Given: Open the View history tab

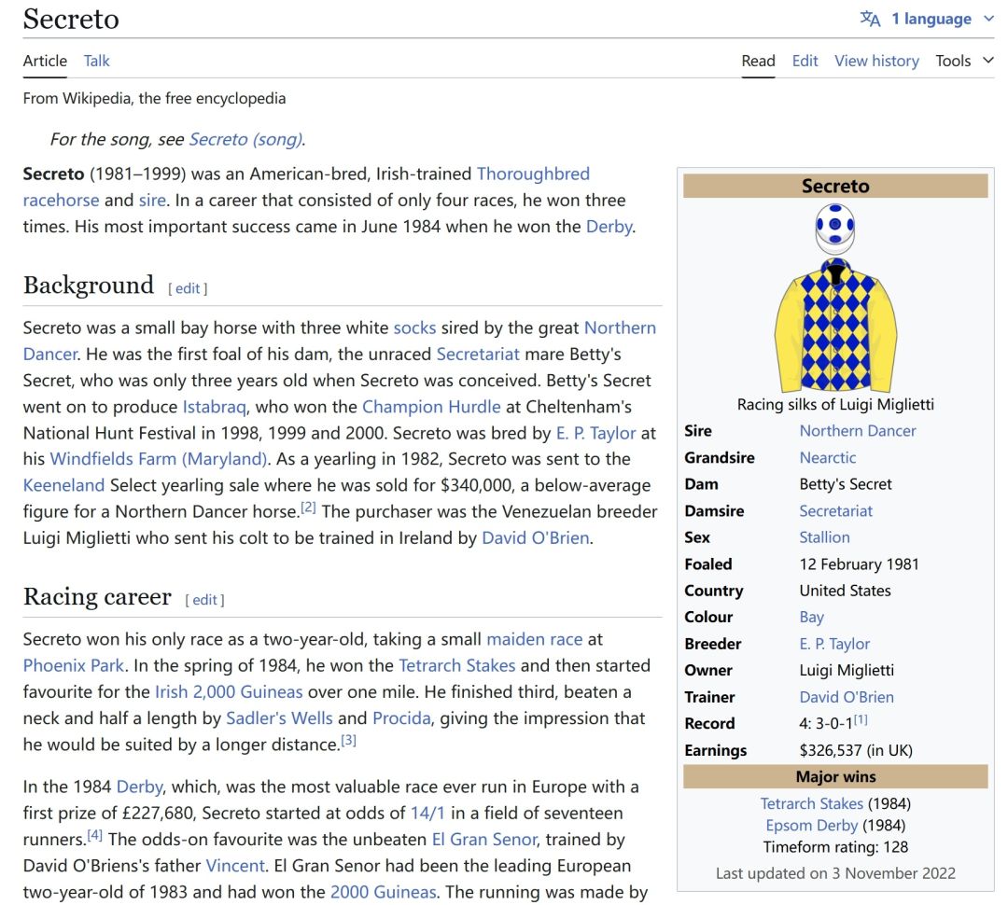Looking at the screenshot, I should pyautogui.click(x=876, y=61).
